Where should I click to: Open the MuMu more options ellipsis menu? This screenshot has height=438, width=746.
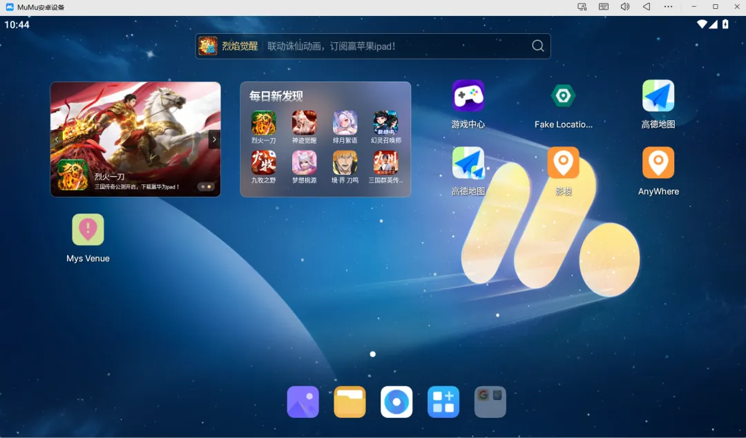point(668,7)
